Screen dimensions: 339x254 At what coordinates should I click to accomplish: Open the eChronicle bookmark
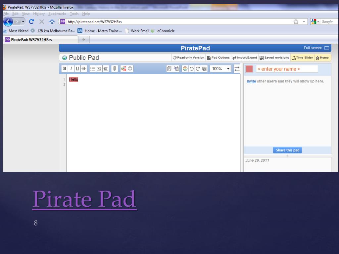coord(163,31)
